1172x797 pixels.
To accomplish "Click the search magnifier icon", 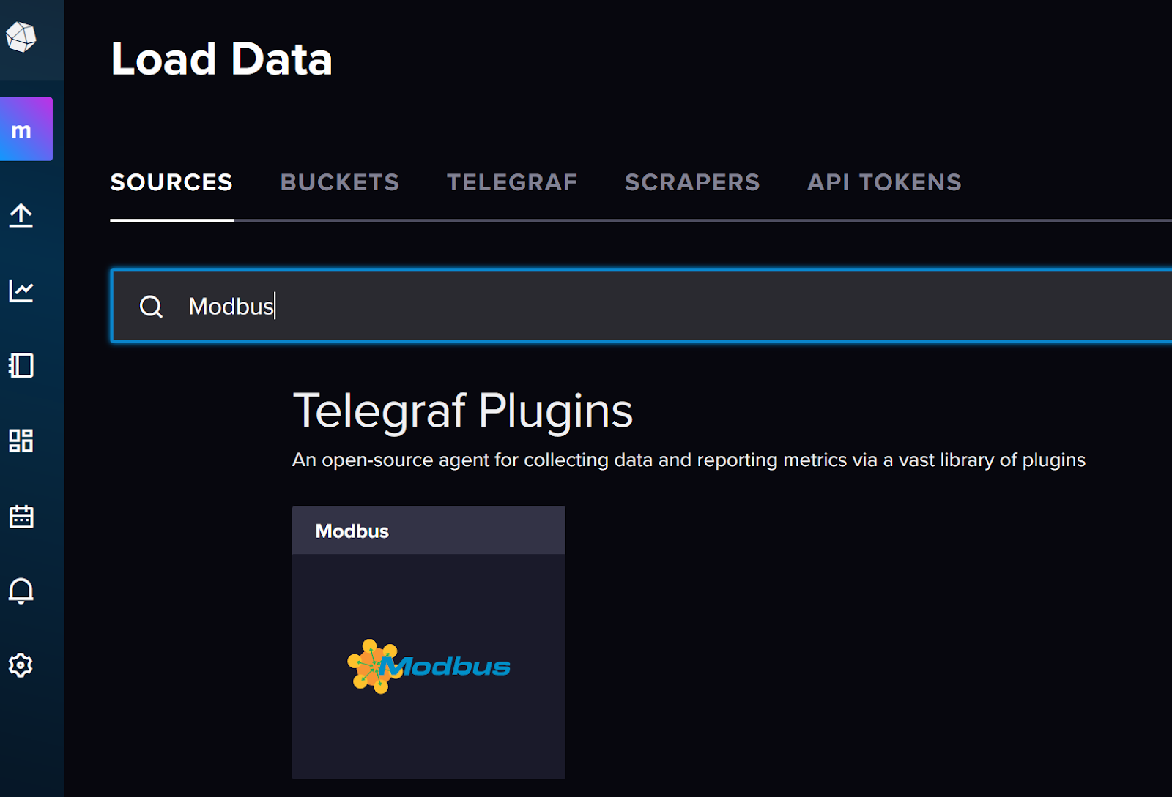I will [x=151, y=306].
